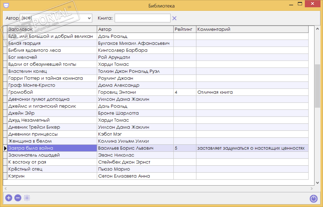Viewport: 323px width, 207px height.
Task: Select 'Библия ядовитого леса' title
Action: (x=52, y=50)
